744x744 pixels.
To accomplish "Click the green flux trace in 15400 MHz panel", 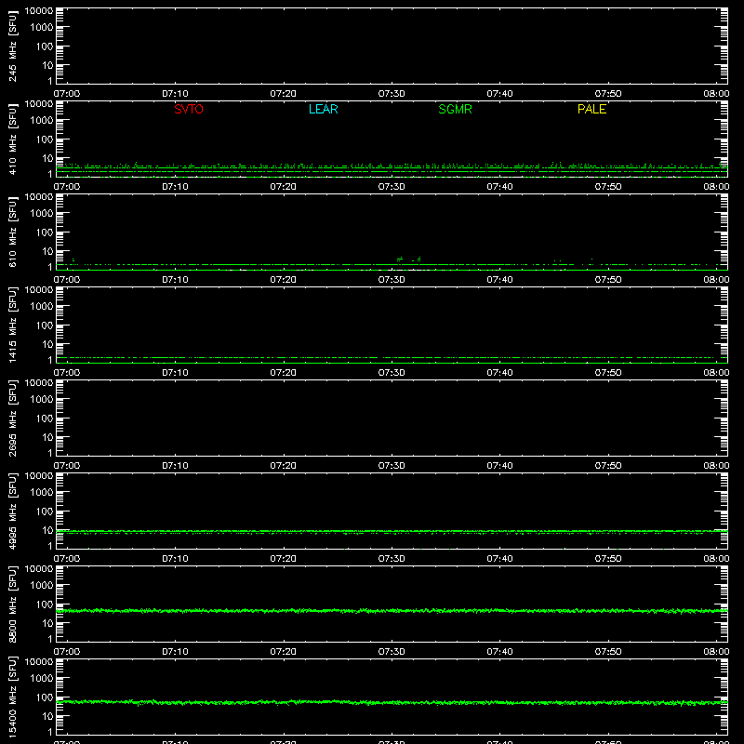I will (392, 702).
